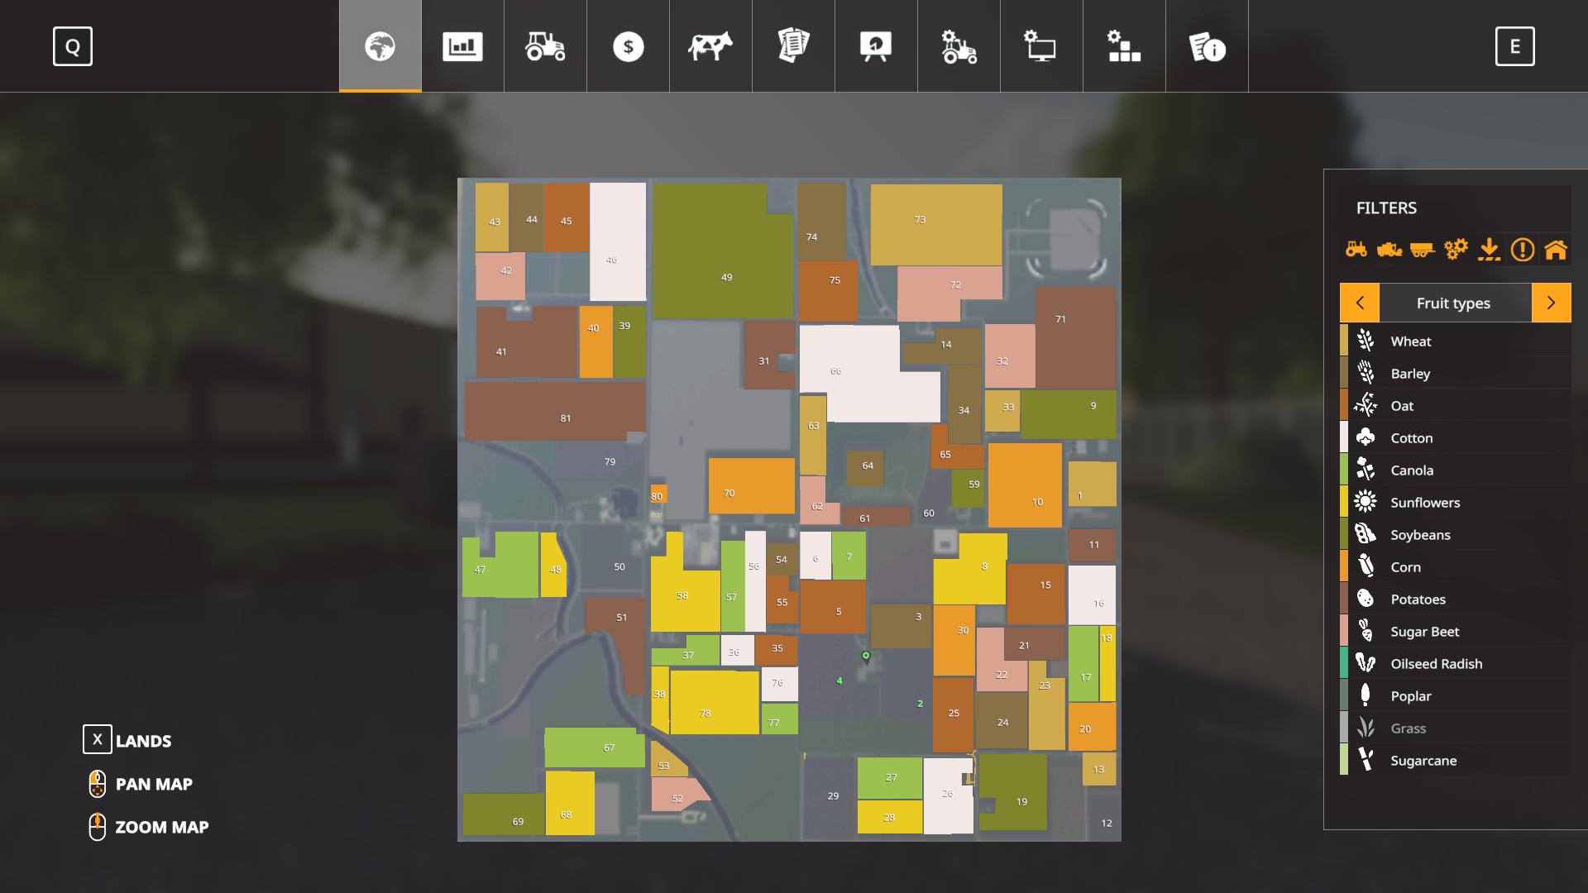Select the tractor management icon
Viewport: 1588px width, 893px height.
(959, 45)
